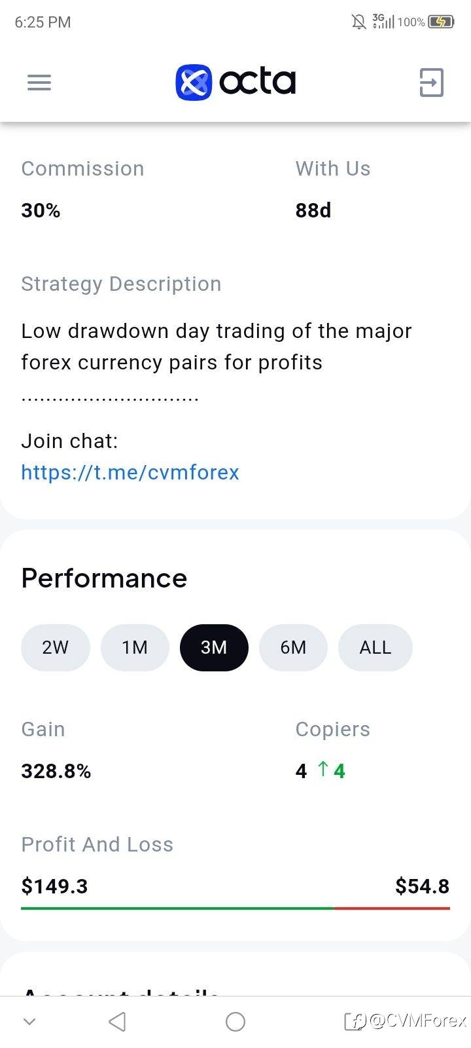Tap the red loss bar segment
The image size is (471, 1048).
pyautogui.click(x=392, y=908)
